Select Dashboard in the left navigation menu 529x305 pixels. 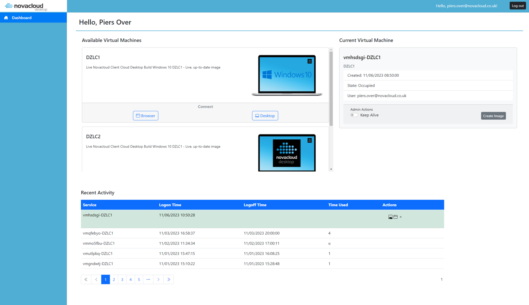tap(22, 18)
